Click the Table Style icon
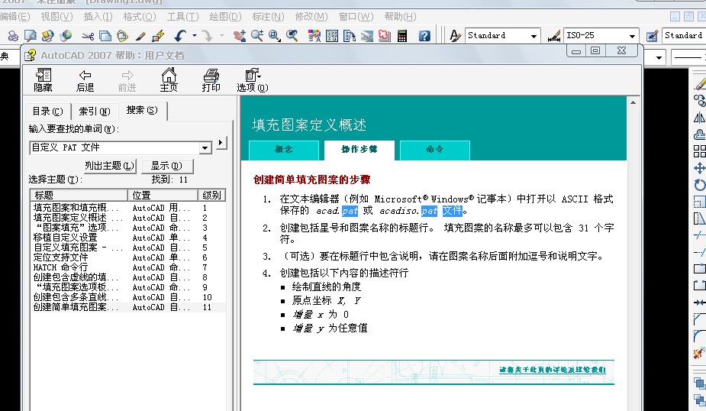This screenshot has width=706, height=411. click(x=652, y=36)
